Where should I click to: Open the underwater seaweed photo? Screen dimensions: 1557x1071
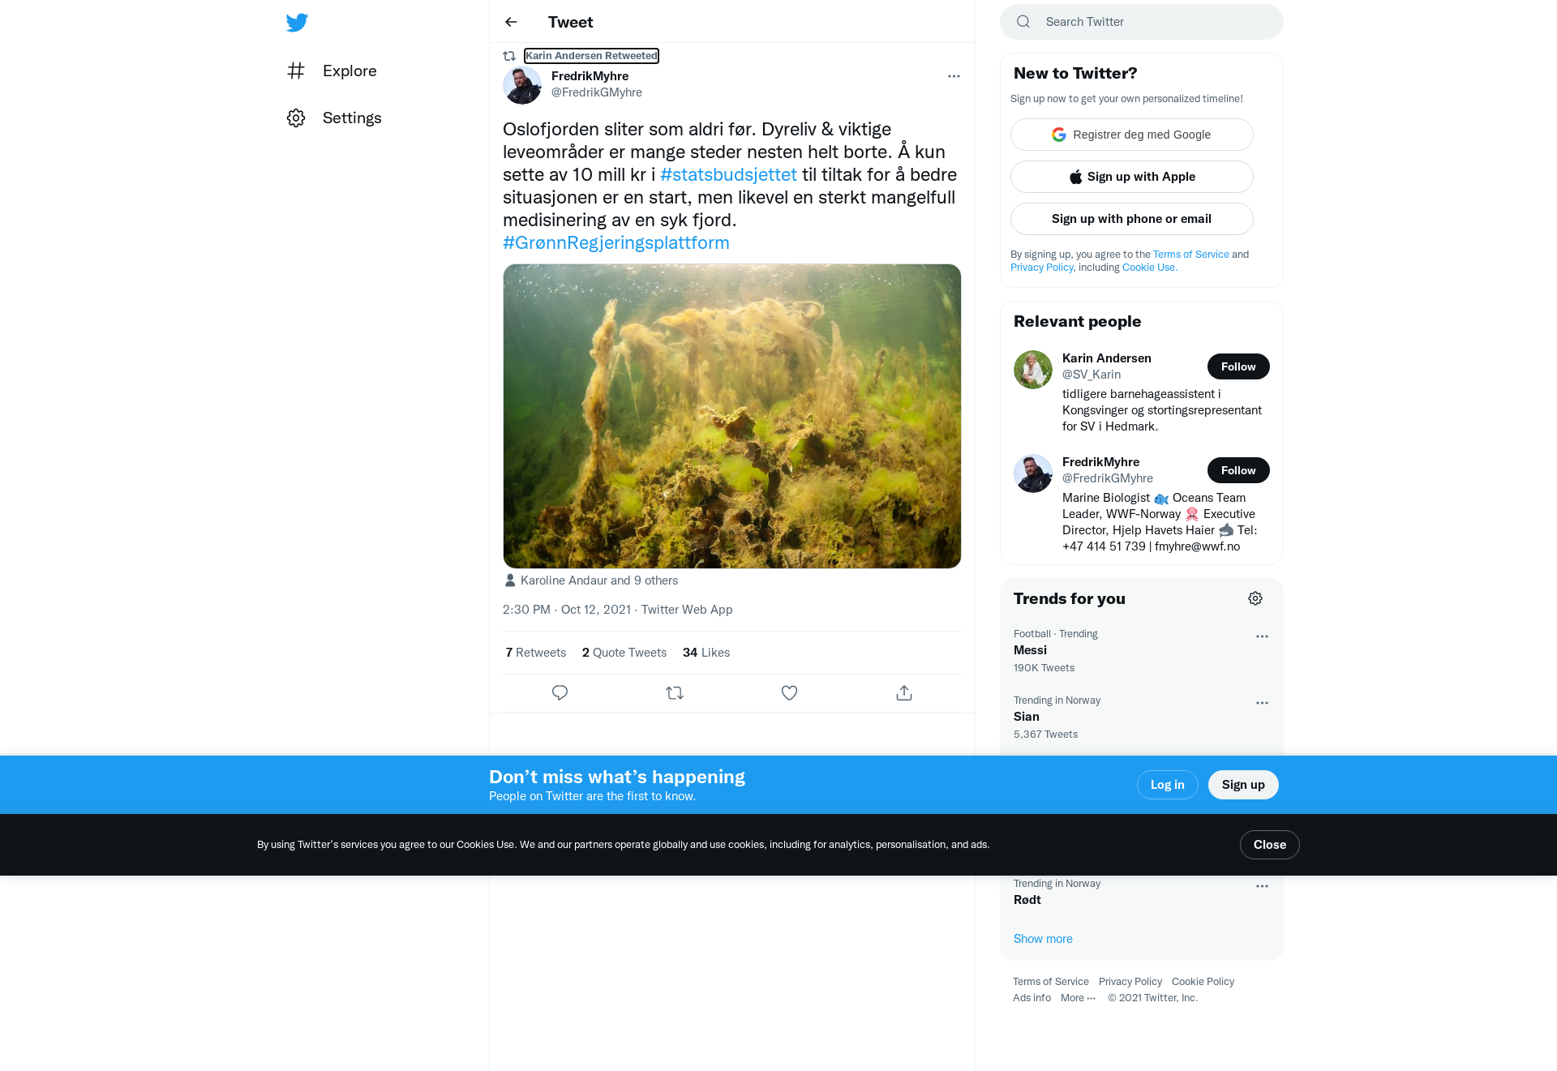click(x=732, y=416)
